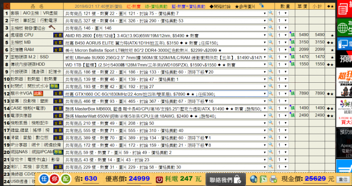Click the Excel export icon in the bottom bar
Image resolution: width=352 pixels, height=186 pixels.
pos(264,179)
